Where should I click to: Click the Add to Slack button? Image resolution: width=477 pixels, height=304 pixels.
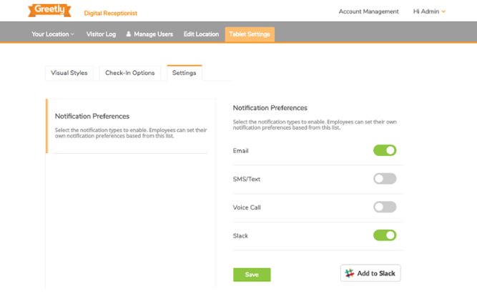370,273
